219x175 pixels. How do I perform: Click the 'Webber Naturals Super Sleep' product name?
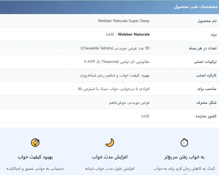coord(124,21)
